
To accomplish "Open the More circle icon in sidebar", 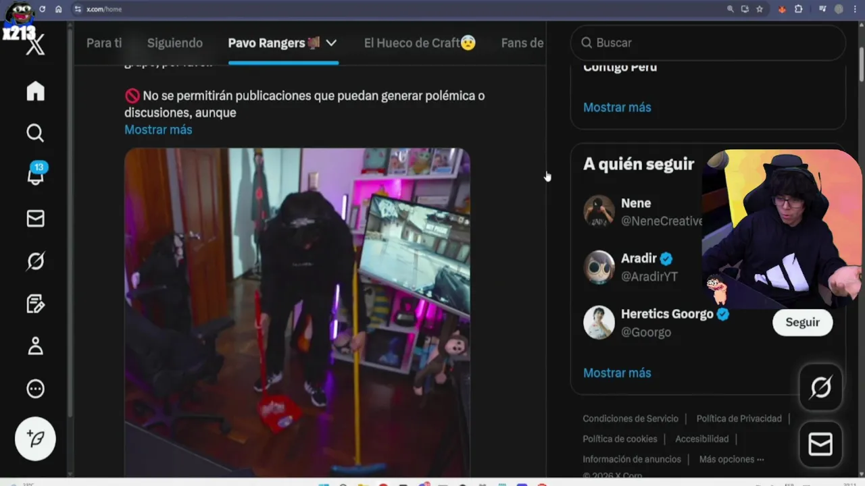I will click(x=35, y=389).
